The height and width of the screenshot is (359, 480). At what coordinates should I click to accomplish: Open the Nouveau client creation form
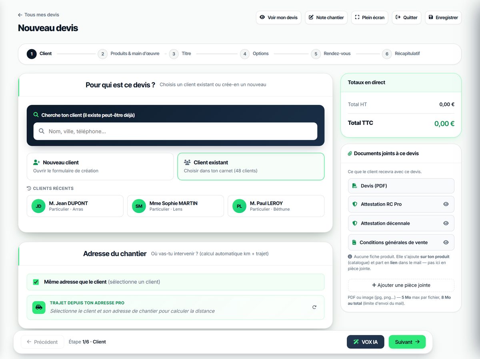(x=100, y=166)
